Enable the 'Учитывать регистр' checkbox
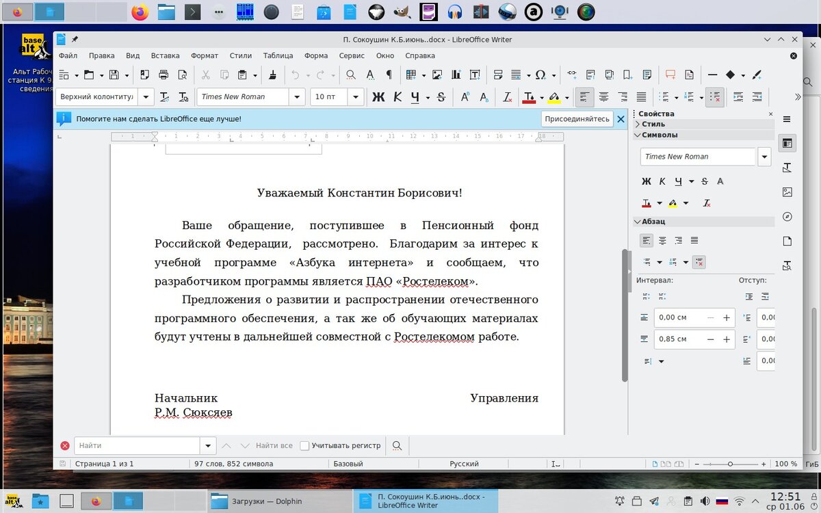 (x=305, y=446)
